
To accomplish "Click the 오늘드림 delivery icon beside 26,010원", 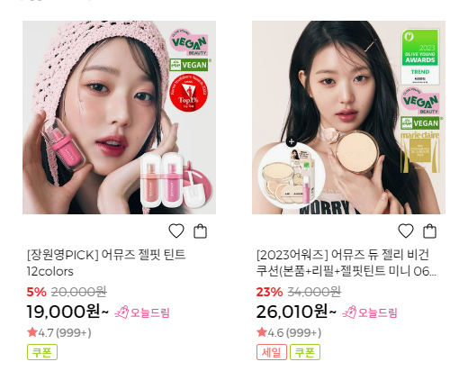I will click(x=370, y=312).
